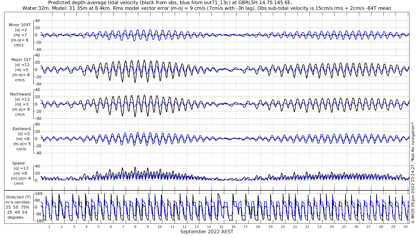Click day 22 tick label on time axis
This screenshot has height=238, width=418.
coord(307,227)
